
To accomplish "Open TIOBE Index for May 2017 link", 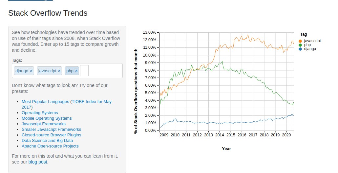I will (x=67, y=104).
